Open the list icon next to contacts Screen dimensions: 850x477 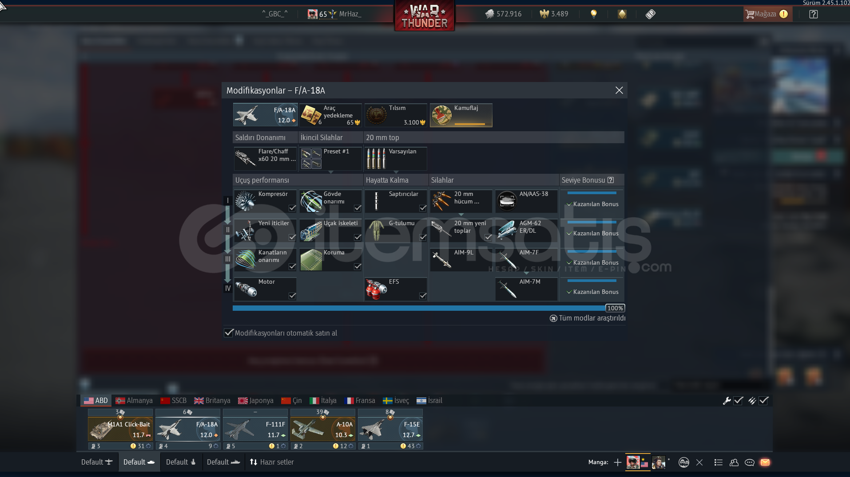coord(718,462)
